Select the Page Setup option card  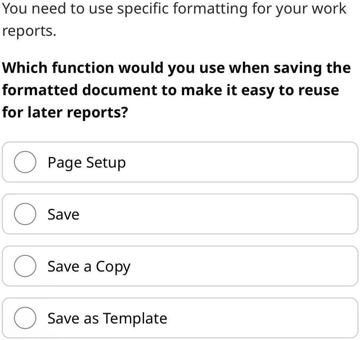[180, 162]
